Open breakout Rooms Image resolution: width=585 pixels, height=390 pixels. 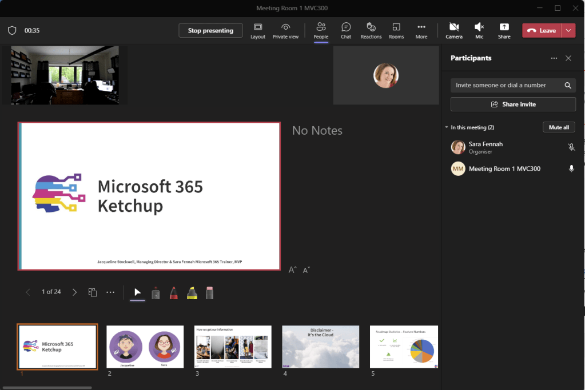(x=396, y=30)
